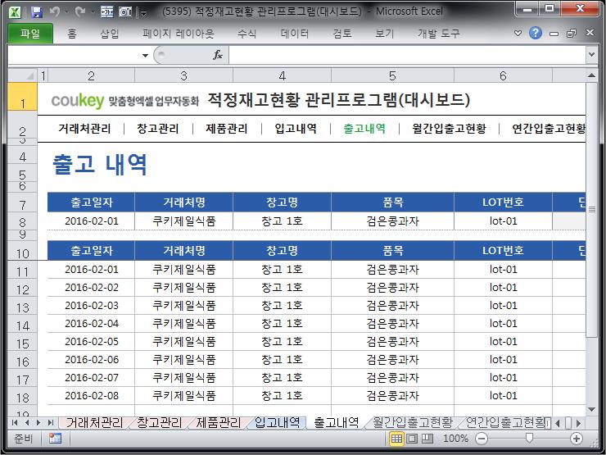Click the 거래처관리 navigation link
The height and width of the screenshot is (455, 606).
click(x=84, y=129)
